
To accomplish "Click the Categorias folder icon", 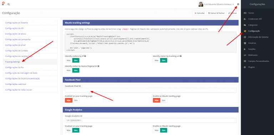I will coord(245,25).
